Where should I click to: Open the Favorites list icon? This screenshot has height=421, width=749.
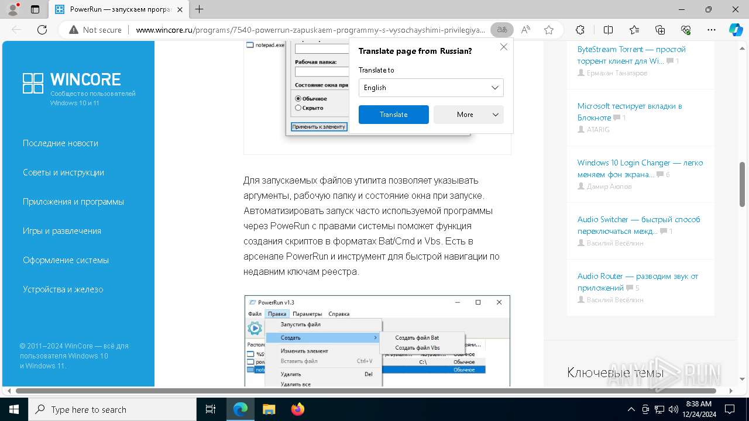[x=634, y=30]
